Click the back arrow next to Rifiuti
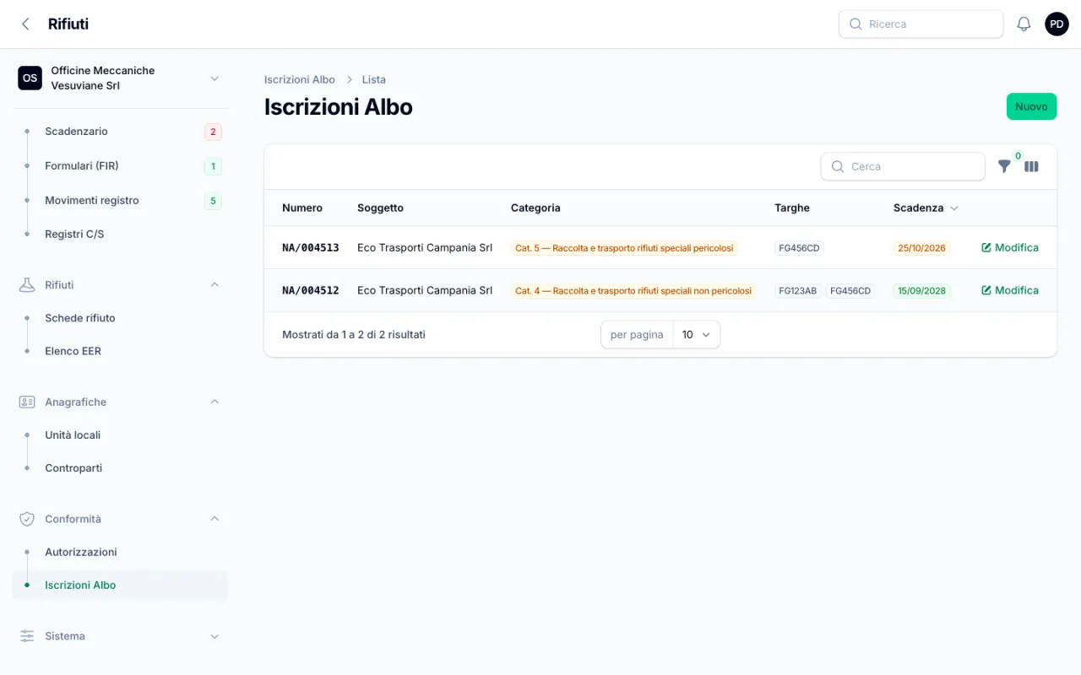1081x675 pixels. coord(25,24)
